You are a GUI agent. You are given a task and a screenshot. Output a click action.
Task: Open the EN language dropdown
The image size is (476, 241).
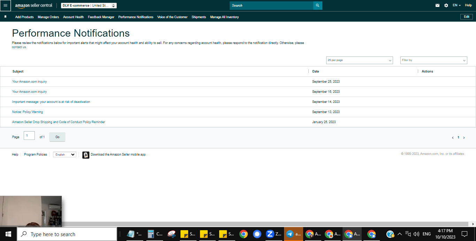tap(456, 6)
